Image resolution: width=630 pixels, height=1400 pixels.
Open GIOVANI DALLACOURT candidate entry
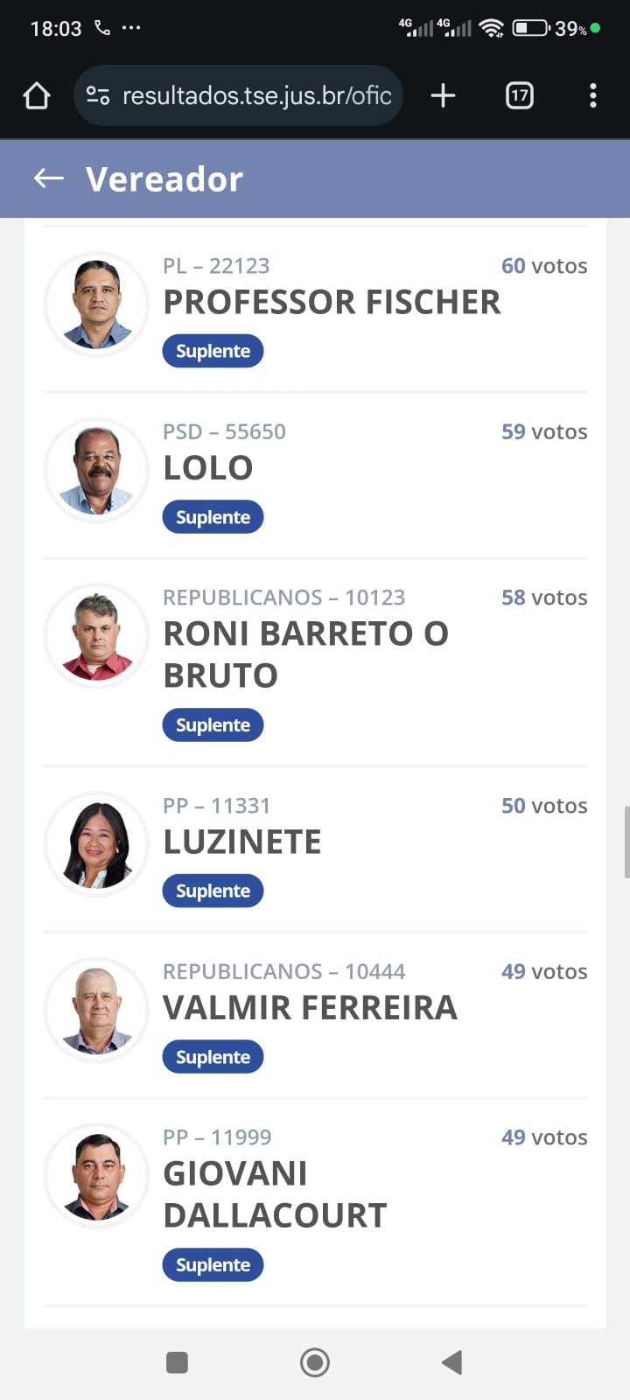click(x=275, y=1194)
